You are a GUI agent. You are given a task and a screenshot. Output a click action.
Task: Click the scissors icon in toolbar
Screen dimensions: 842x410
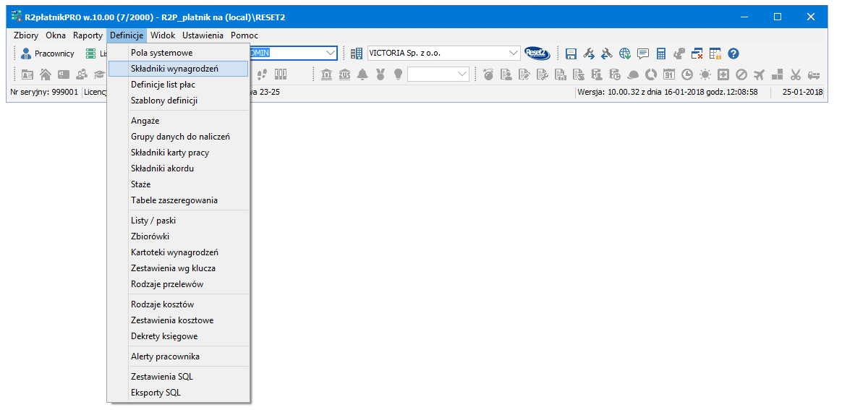[796, 74]
